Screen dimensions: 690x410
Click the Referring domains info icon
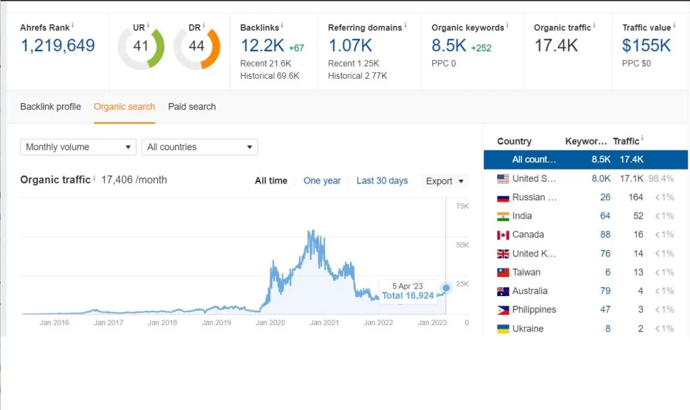coord(405,26)
